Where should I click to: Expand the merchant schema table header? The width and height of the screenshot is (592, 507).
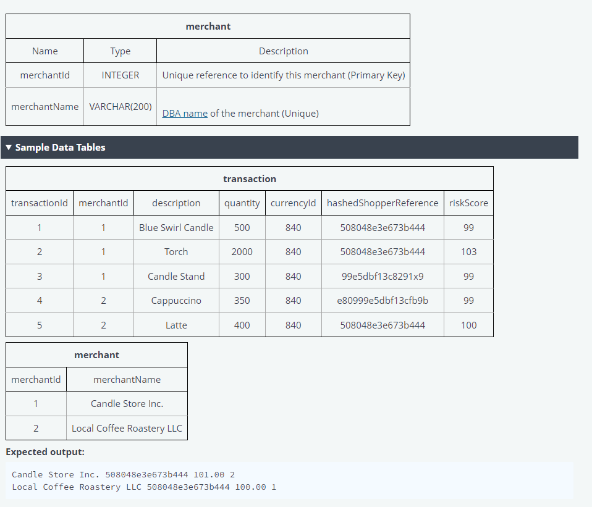[207, 26]
